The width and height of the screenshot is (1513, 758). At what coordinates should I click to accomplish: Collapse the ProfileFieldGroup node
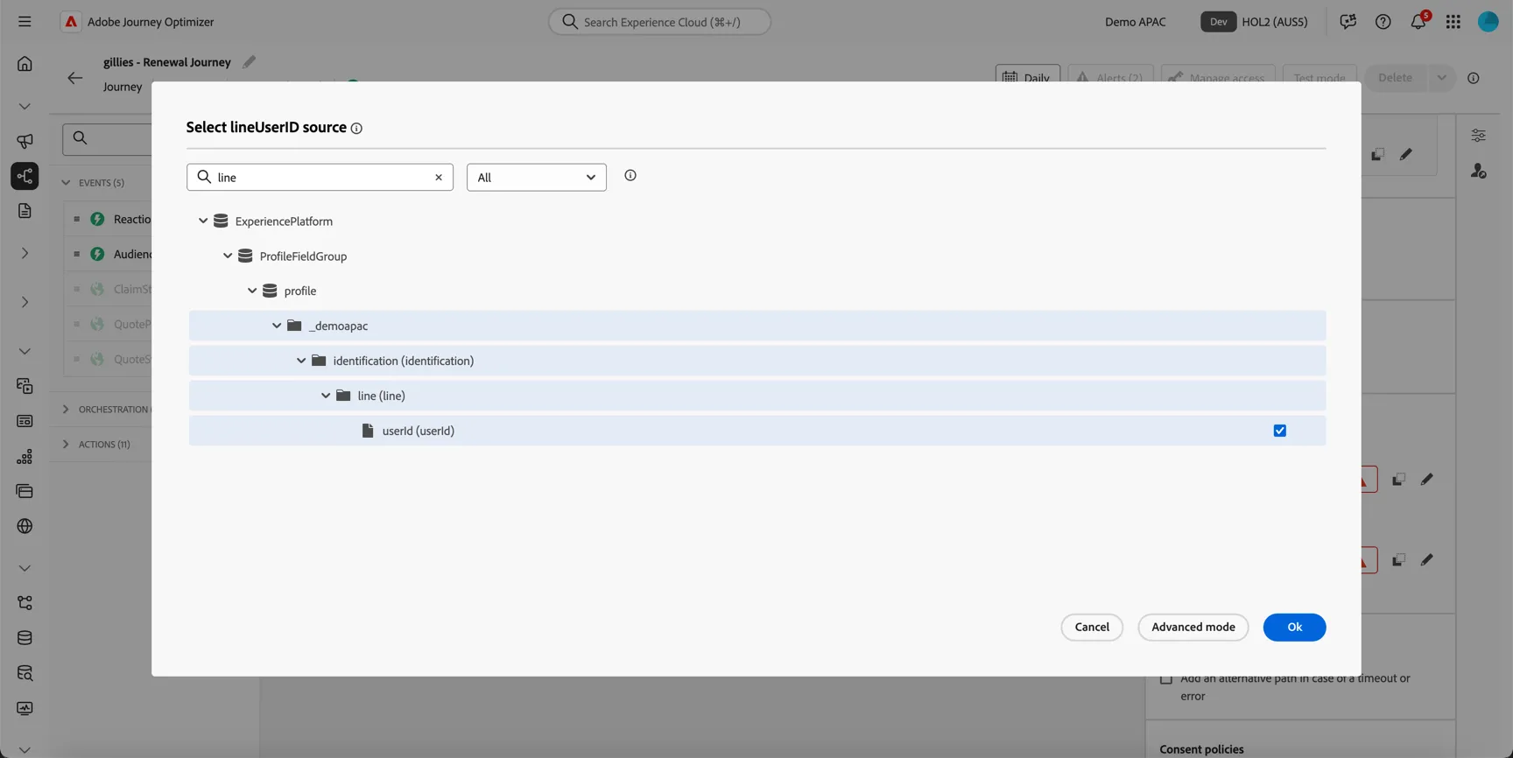coord(228,256)
